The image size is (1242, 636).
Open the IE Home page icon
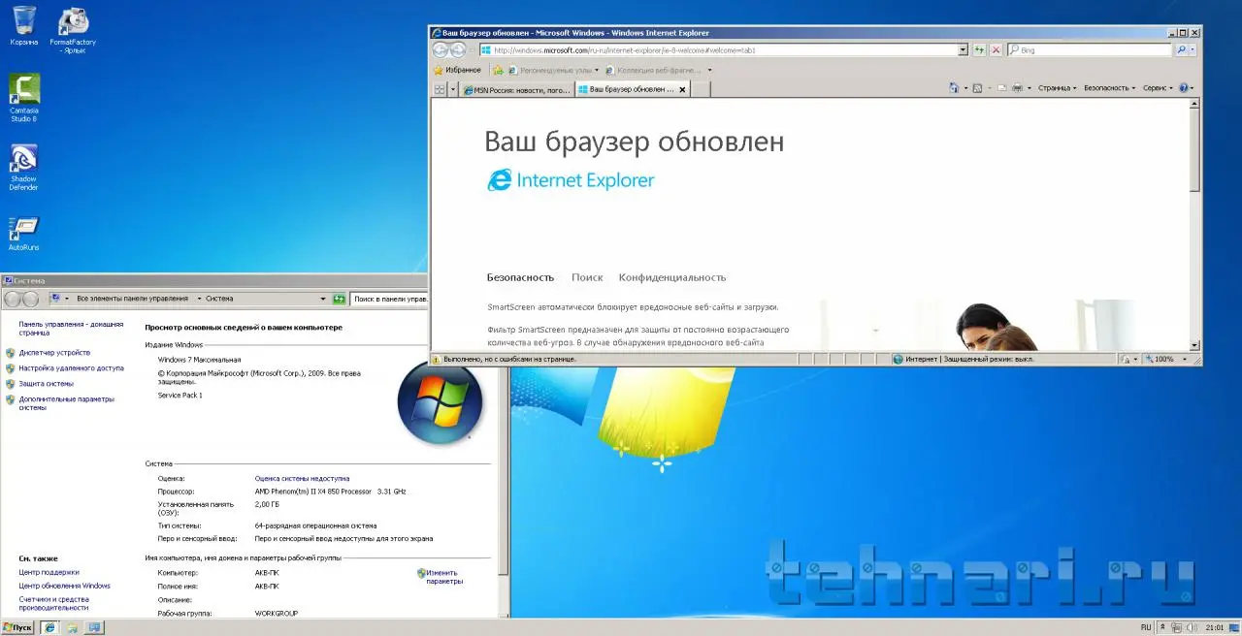click(x=954, y=88)
